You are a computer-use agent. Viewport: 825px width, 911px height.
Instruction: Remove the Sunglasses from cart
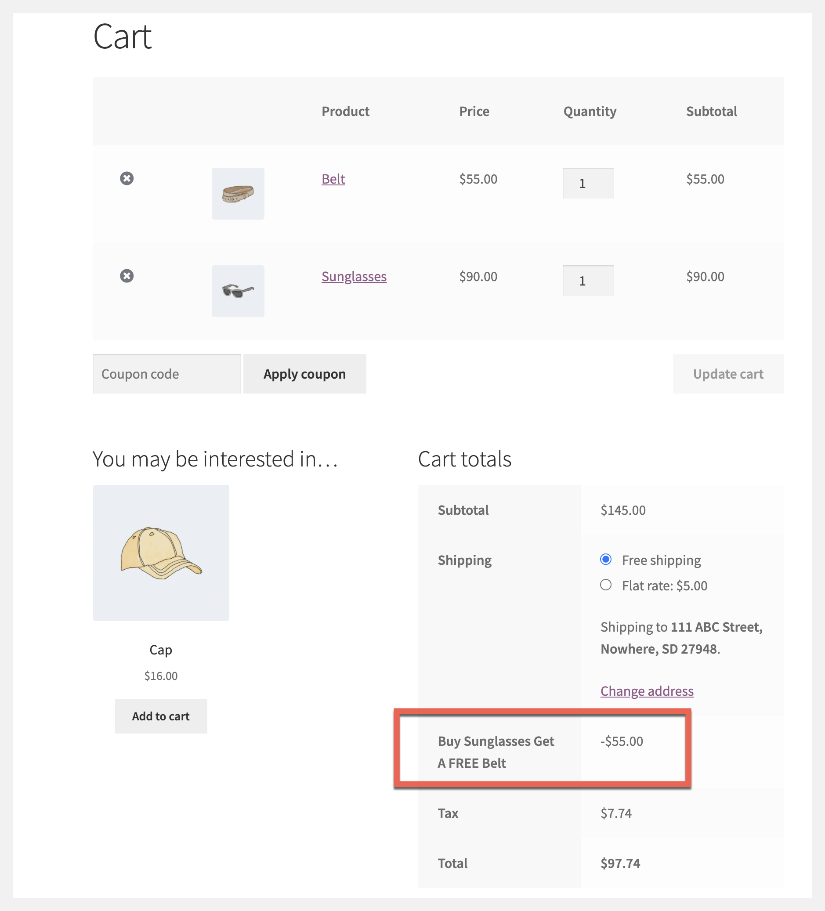pyautogui.click(x=127, y=276)
